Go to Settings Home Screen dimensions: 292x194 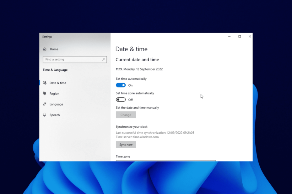[x=75, y=49]
